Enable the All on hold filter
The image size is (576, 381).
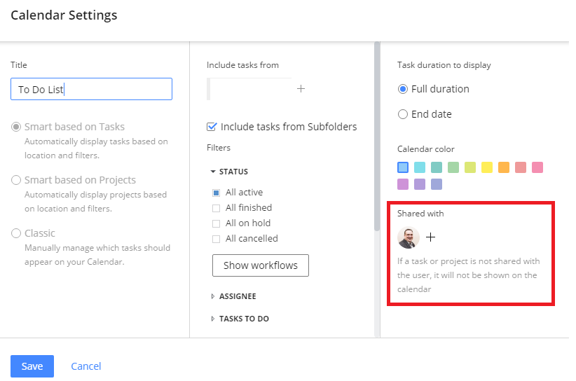point(217,223)
